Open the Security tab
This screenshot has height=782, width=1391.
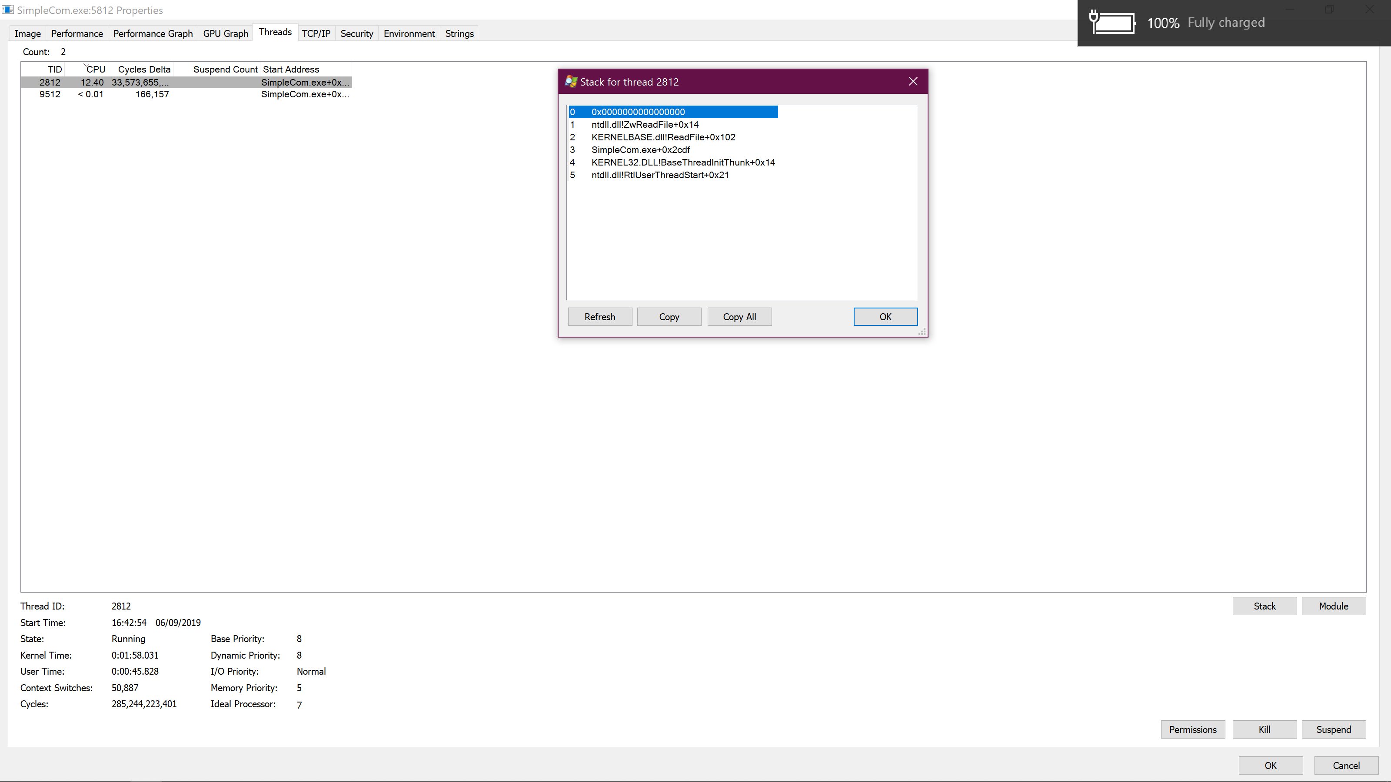click(x=356, y=33)
